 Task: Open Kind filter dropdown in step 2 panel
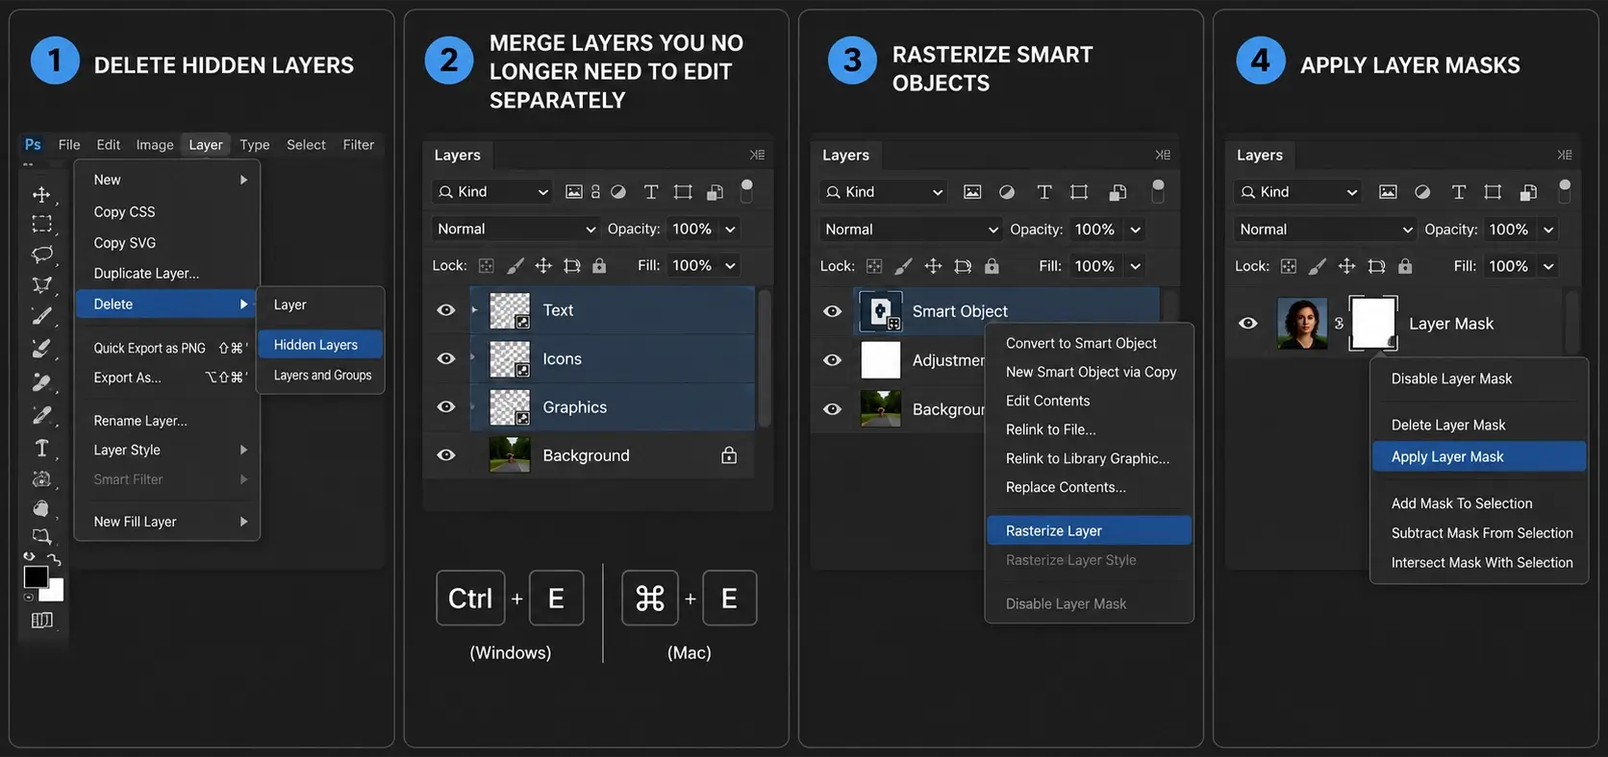[x=492, y=191]
